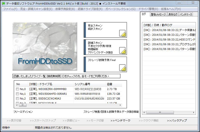Check the No,0 WD30EZRX drive checkbox
This screenshot has height=132, width=200.
point(17,89)
